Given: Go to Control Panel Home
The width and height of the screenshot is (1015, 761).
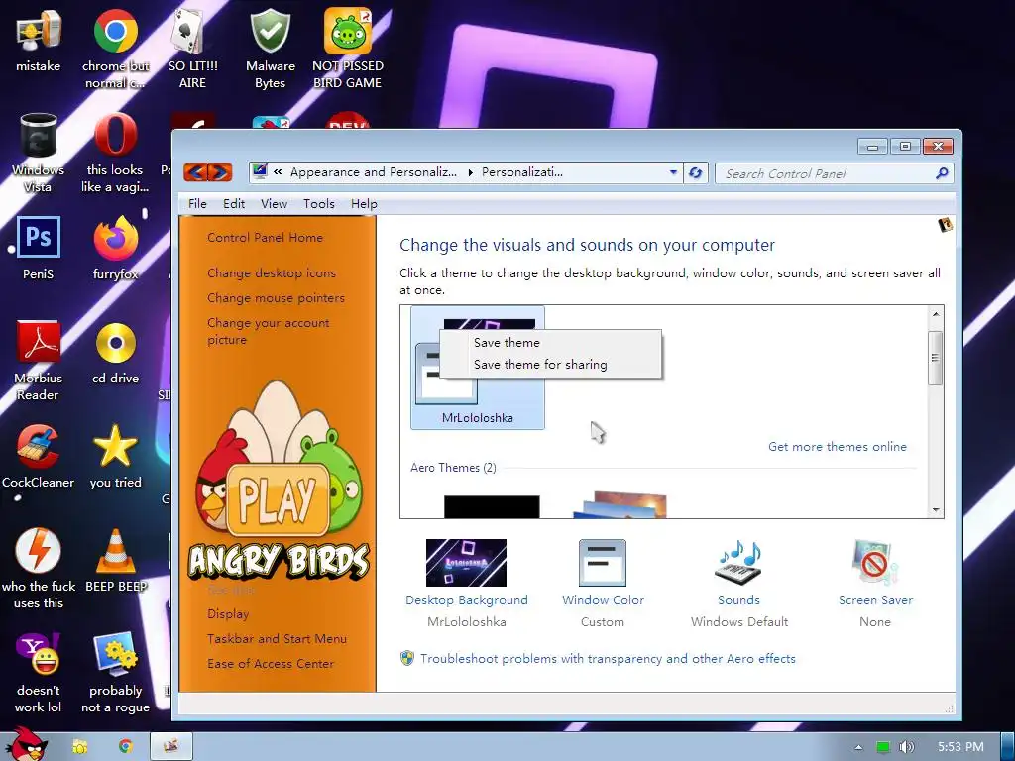Looking at the screenshot, I should pyautogui.click(x=265, y=238).
